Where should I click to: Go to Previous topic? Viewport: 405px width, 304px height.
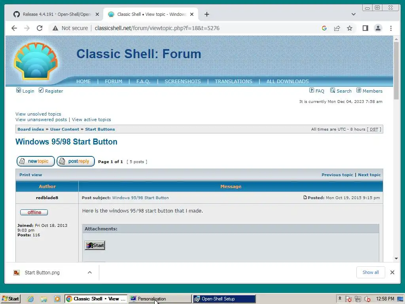click(x=337, y=175)
